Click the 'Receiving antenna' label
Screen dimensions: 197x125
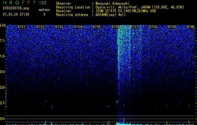tap(72, 15)
